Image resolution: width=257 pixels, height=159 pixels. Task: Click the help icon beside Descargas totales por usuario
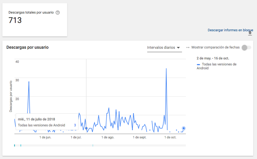(x=57, y=12)
